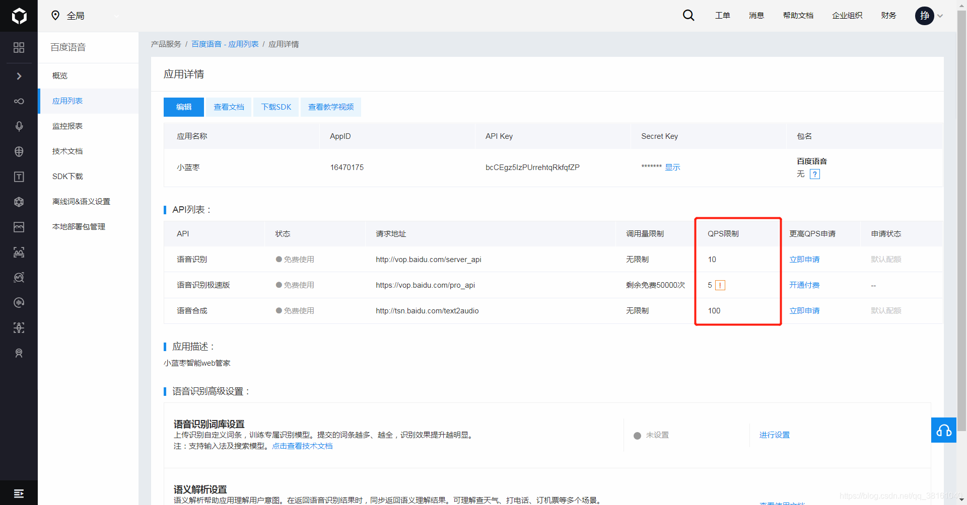Open 企业组织 in top navigation
The width and height of the screenshot is (967, 505).
pyautogui.click(x=847, y=16)
